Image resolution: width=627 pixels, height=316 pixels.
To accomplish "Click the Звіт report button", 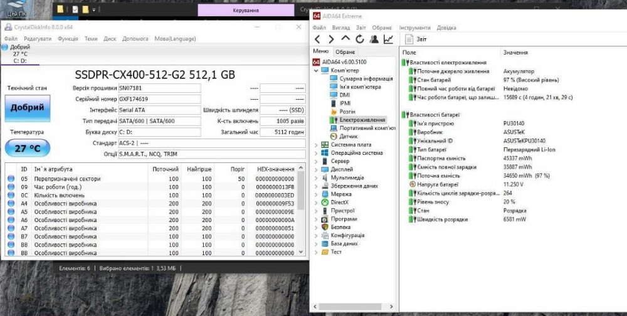I will click(x=416, y=39).
